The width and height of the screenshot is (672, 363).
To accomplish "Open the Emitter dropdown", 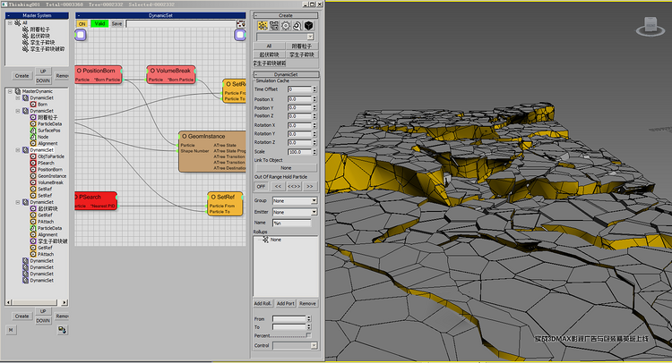I will 314,212.
